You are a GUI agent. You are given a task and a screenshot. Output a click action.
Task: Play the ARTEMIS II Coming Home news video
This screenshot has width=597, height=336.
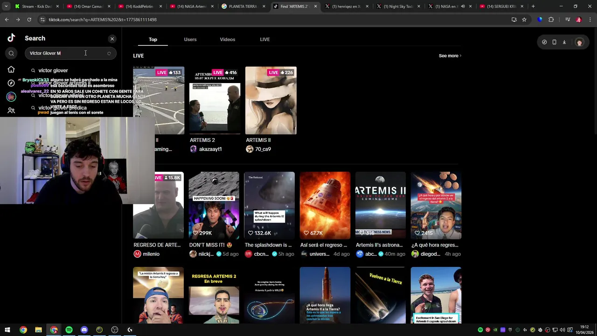381,205
